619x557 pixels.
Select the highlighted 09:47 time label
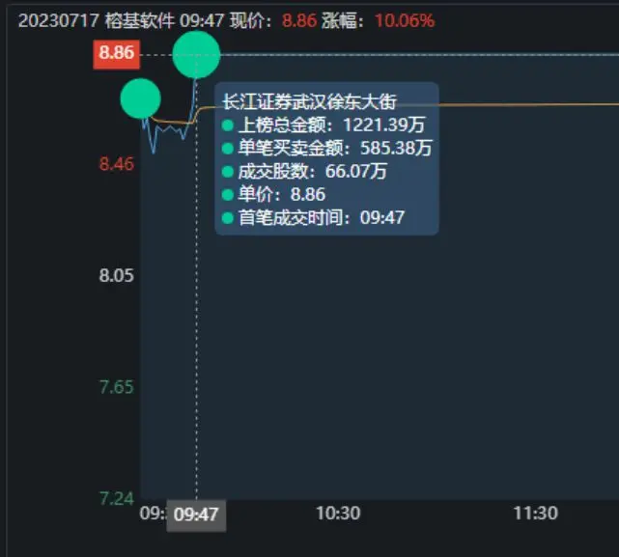coord(196,515)
